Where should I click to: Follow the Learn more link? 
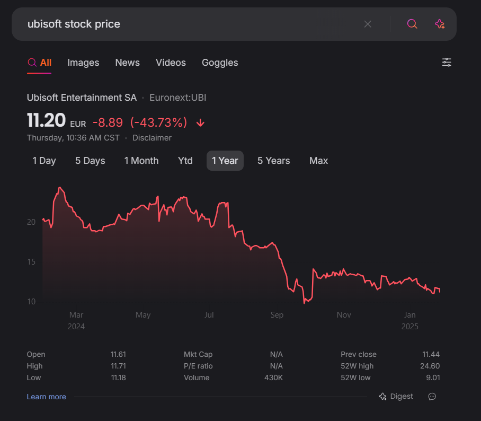pos(46,397)
